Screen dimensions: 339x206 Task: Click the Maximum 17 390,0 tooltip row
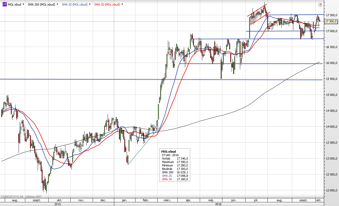(x=175, y=162)
